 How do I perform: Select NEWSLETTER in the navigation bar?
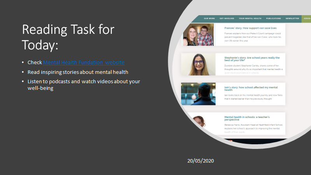(292, 18)
